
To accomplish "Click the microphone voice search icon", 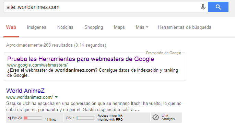I will point(203,7).
